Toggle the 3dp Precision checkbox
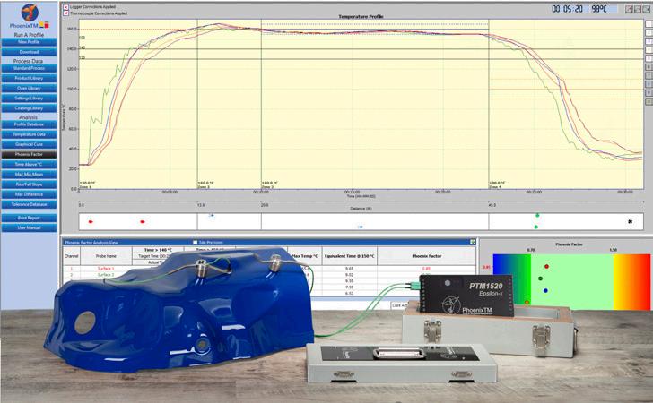Image resolution: width=653 pixels, height=403 pixels. coord(195,243)
